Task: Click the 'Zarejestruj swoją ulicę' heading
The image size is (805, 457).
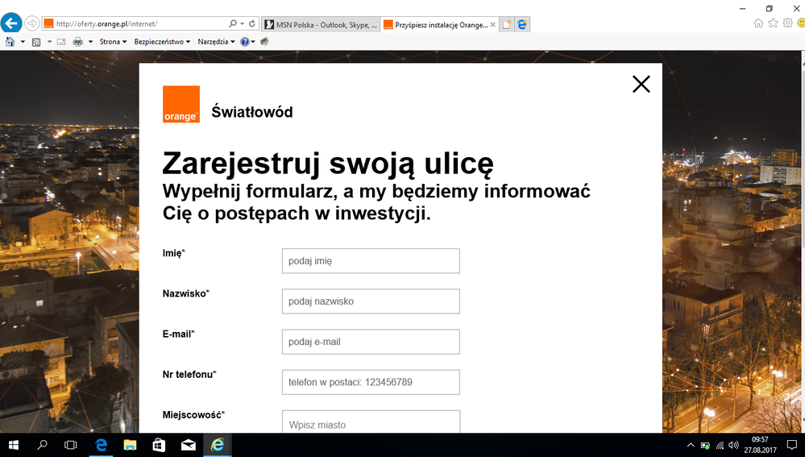Action: (328, 164)
